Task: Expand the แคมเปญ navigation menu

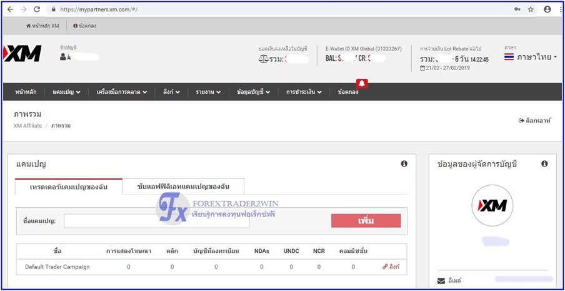Action: (67, 92)
